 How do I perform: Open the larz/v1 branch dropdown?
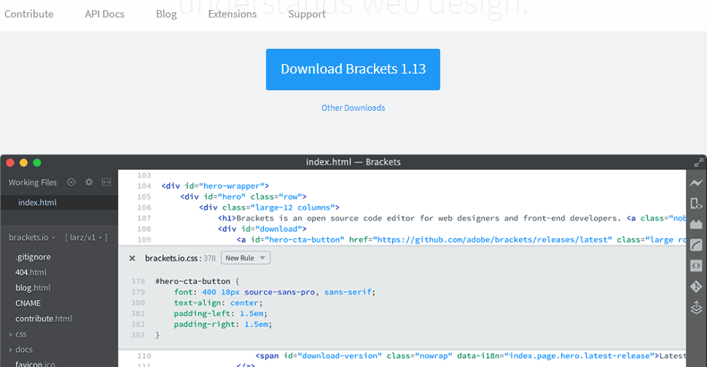point(86,237)
